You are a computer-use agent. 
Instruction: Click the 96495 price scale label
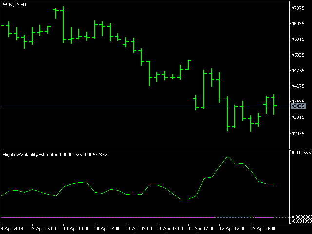coord(298,24)
